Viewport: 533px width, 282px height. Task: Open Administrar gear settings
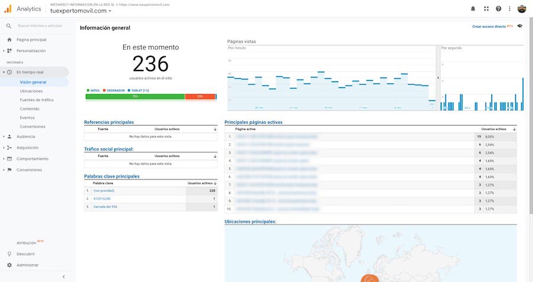pyautogui.click(x=9, y=265)
